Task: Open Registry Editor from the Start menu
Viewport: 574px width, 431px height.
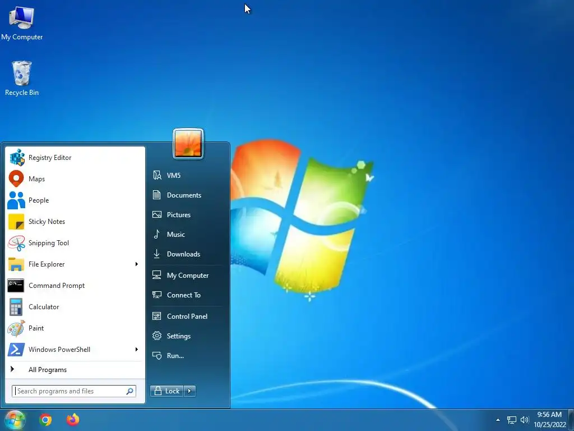Action: point(75,158)
